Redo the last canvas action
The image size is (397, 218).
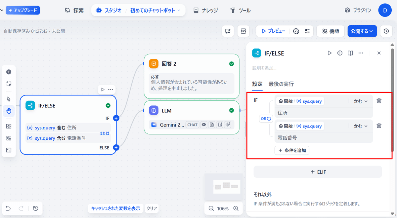click(x=21, y=208)
